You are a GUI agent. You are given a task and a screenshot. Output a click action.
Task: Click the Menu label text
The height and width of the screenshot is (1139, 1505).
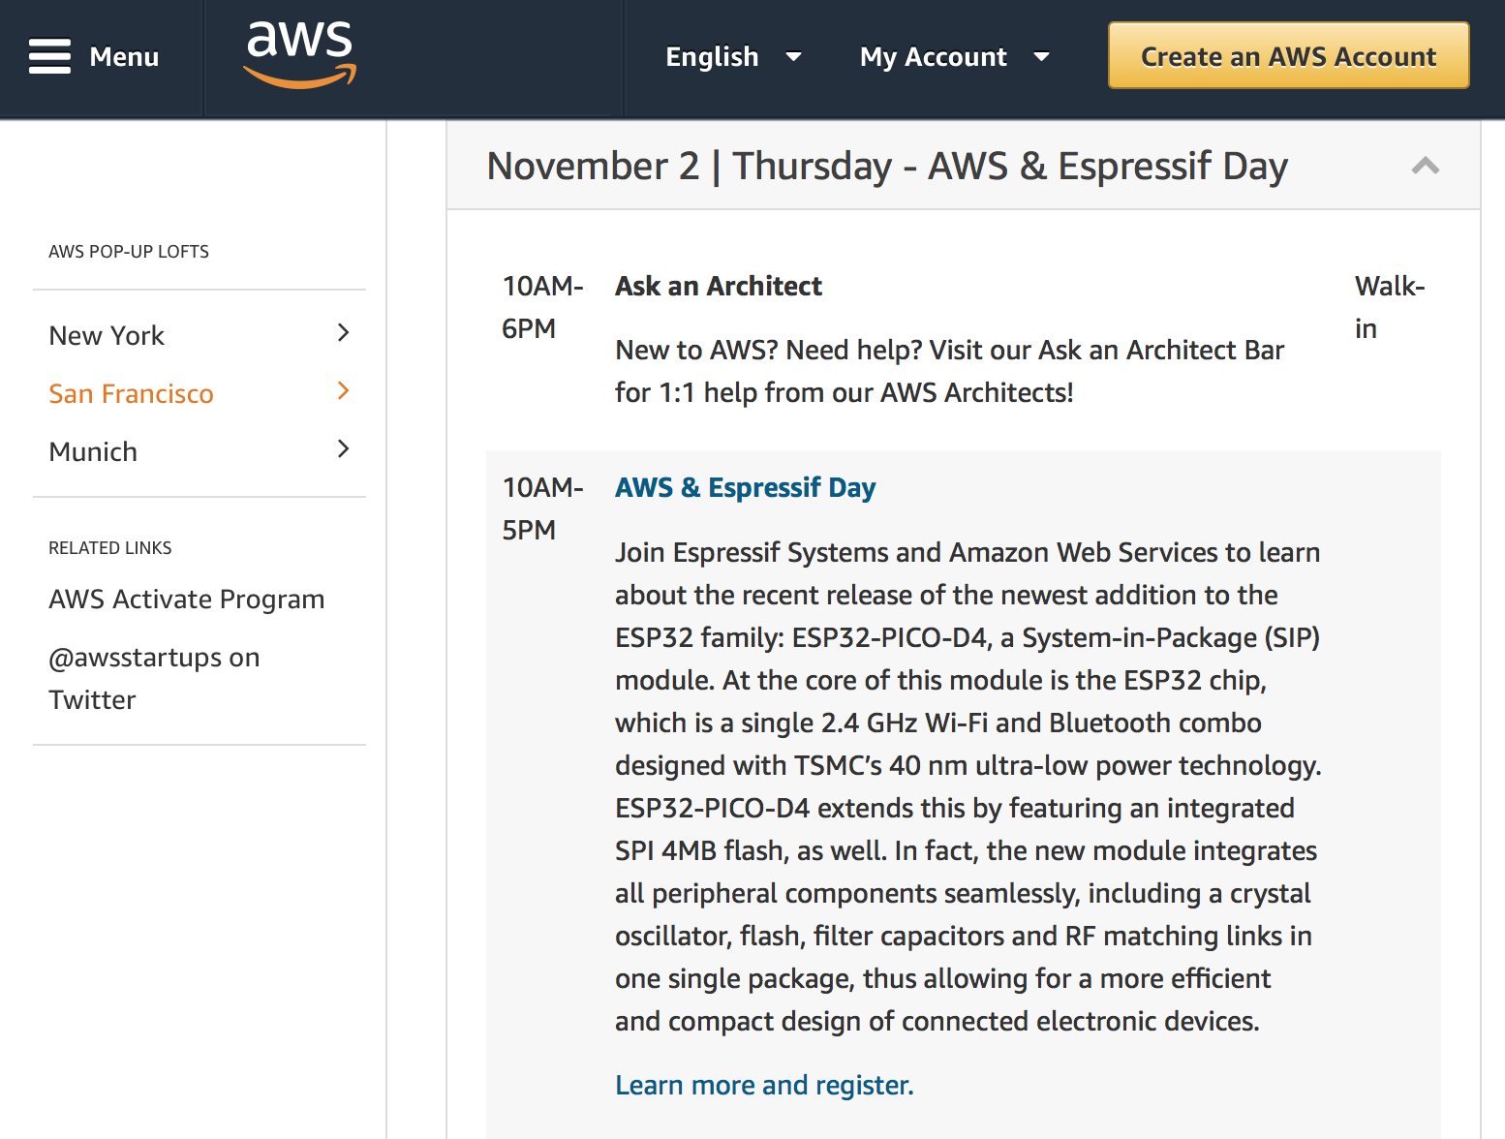124,57
